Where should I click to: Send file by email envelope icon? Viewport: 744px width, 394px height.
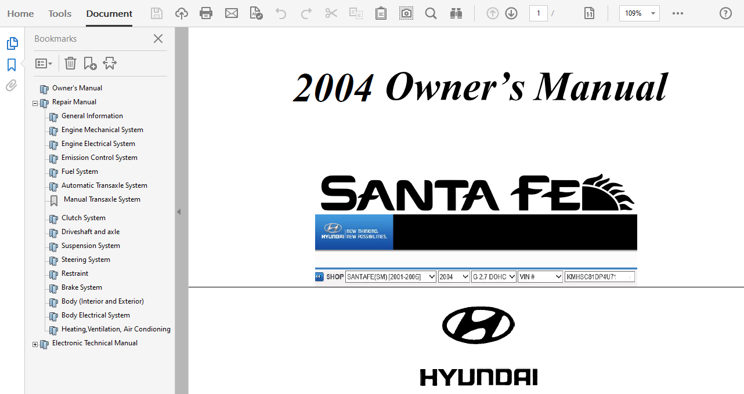pos(232,13)
